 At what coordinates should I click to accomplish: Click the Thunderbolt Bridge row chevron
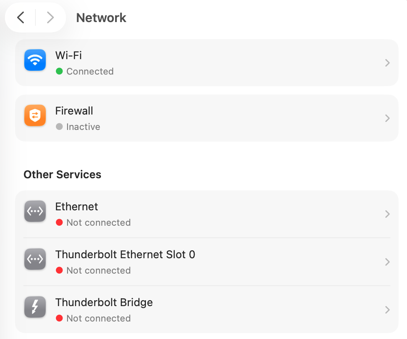[x=387, y=310]
